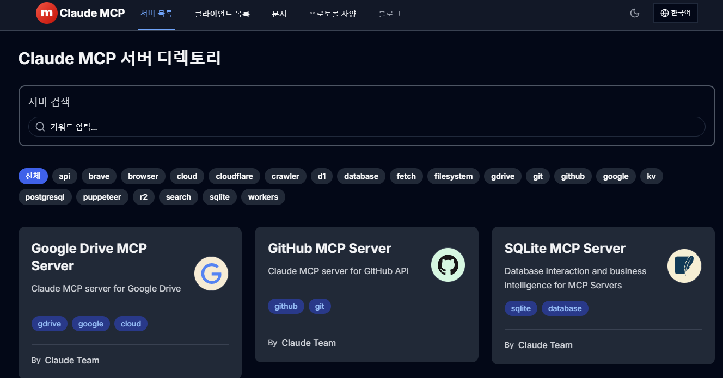Click the SQLite feather icon on the card

coord(684,265)
